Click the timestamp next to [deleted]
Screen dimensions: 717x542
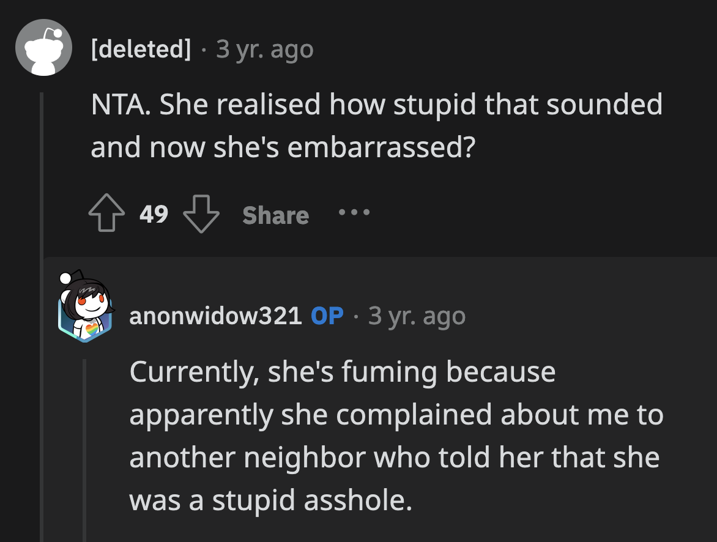[265, 49]
